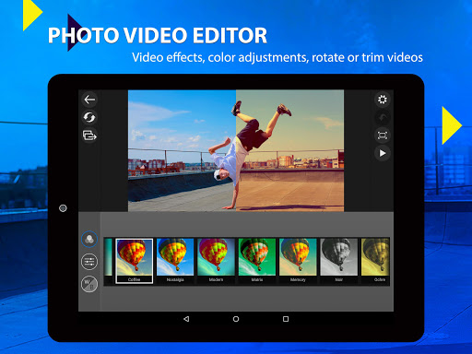Apply the Noir black-and-white filter
472x354 pixels.
[x=339, y=261]
